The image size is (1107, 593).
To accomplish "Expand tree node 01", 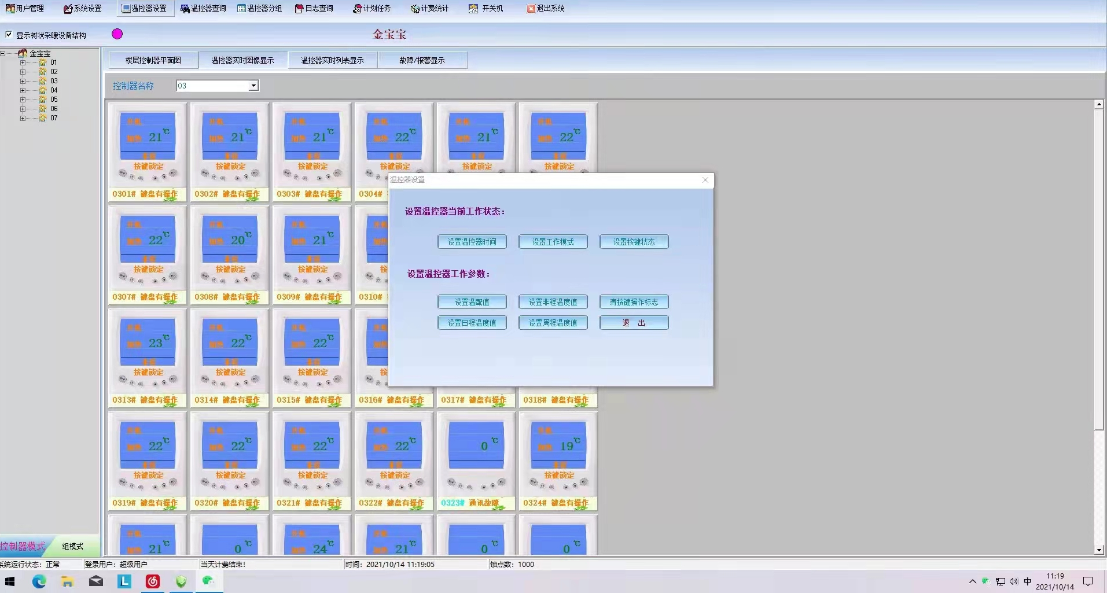I will click(x=23, y=62).
